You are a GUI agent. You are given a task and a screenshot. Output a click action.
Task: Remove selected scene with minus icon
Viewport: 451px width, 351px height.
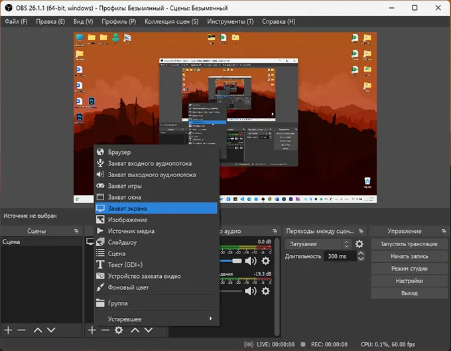[21, 330]
